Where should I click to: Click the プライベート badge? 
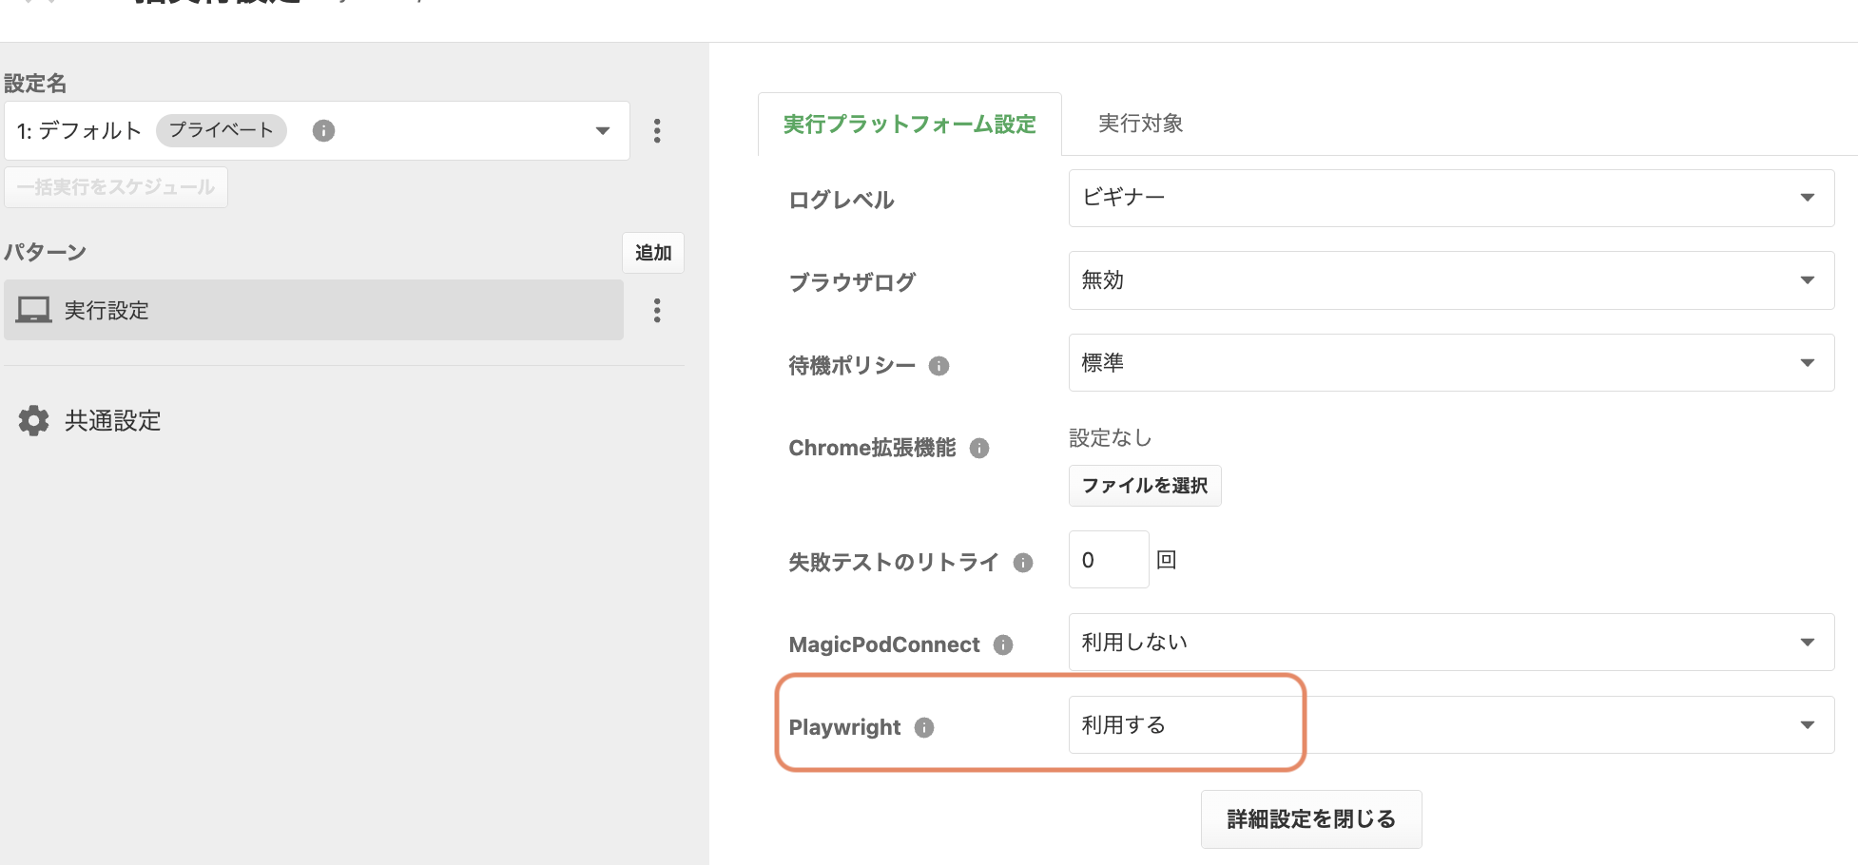(222, 130)
